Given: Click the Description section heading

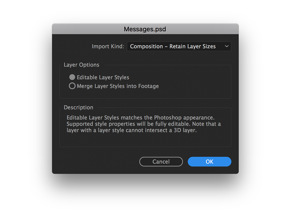Looking at the screenshot, I should (x=78, y=108).
